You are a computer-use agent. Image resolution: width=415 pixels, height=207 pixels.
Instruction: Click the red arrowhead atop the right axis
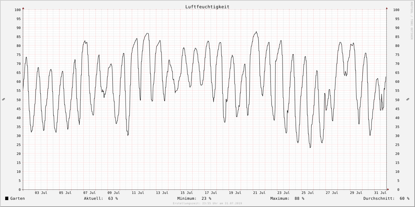tap(387, 8)
